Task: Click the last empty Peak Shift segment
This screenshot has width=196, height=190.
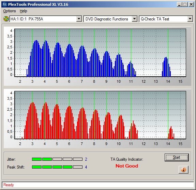Action: [78, 167]
